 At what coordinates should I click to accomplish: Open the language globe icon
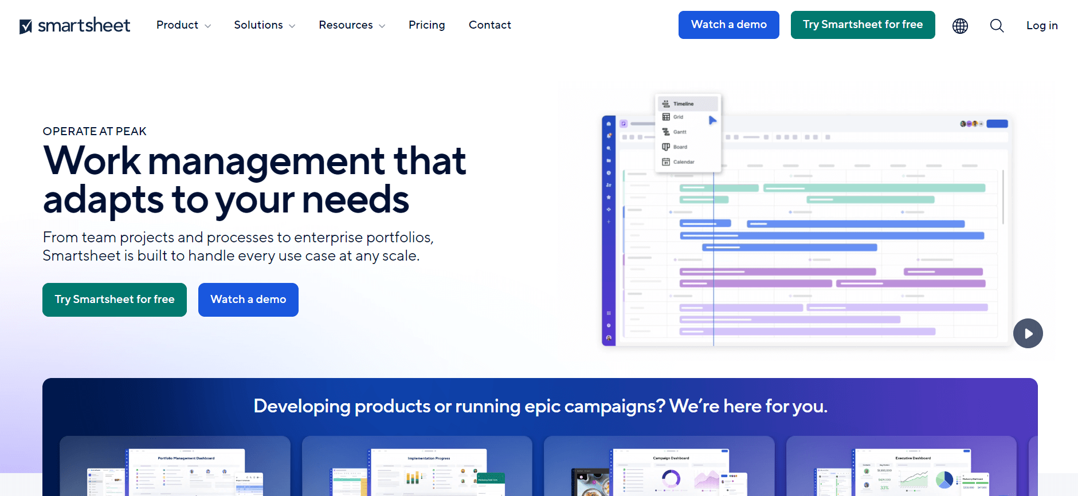[x=960, y=26]
